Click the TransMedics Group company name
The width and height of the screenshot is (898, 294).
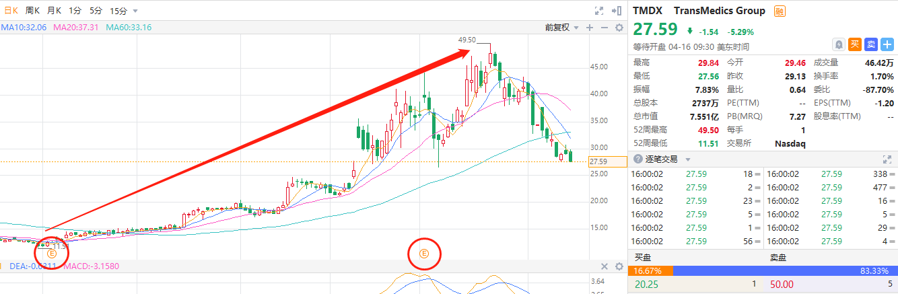(x=719, y=11)
